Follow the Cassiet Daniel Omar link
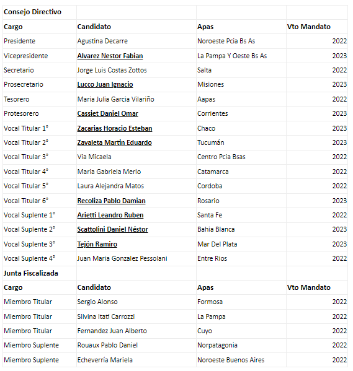The image size is (353, 371). click(107, 113)
